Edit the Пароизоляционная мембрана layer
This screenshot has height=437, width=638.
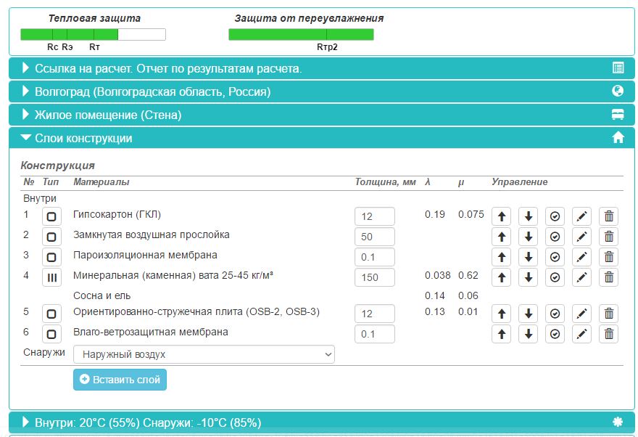tap(582, 257)
